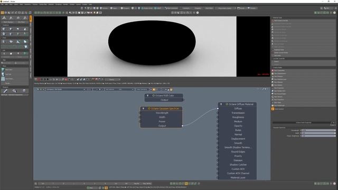Click the New Round Edges icon
This screenshot has height=190, width=338.
(x=273, y=94)
